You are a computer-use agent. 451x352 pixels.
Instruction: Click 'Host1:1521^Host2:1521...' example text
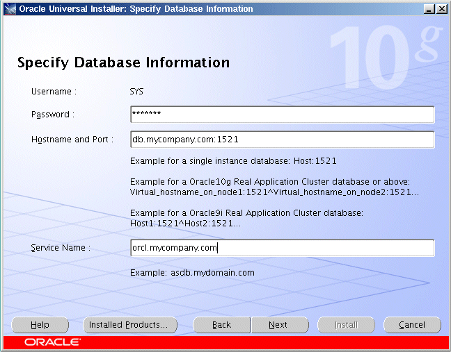click(x=185, y=223)
